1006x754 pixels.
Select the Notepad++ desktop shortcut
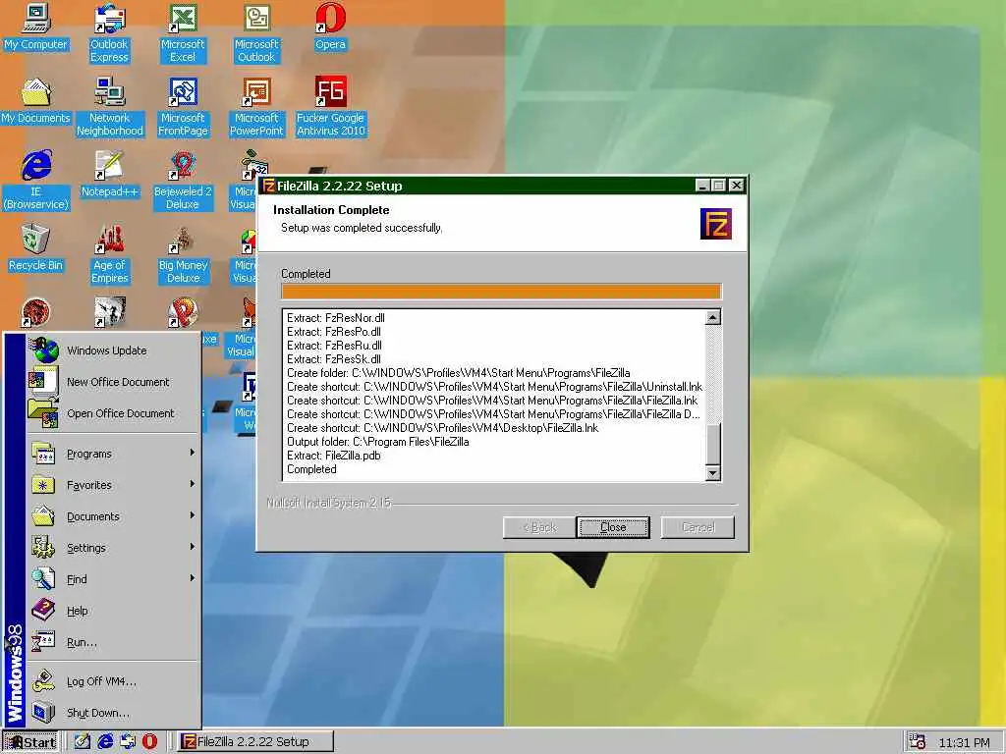click(110, 175)
